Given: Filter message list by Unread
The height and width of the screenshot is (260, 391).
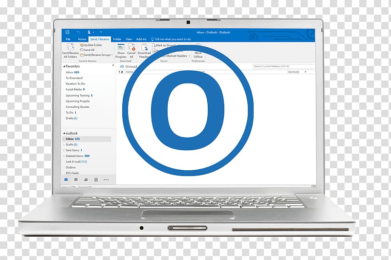Looking at the screenshot, I should point(131,66).
